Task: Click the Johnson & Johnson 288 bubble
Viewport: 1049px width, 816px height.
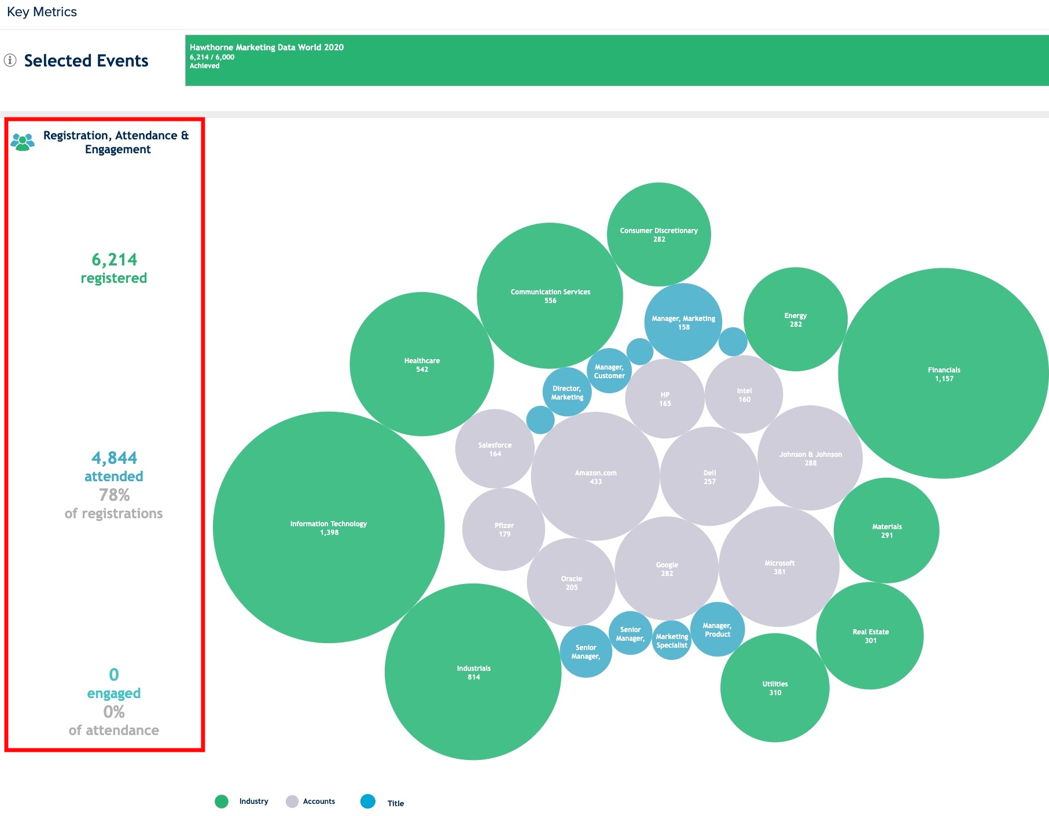Action: pyautogui.click(x=810, y=458)
